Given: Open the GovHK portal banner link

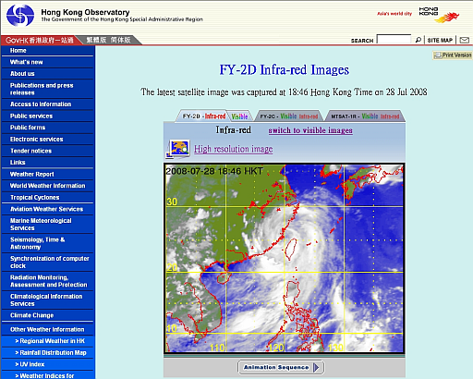Looking at the screenshot, I should pos(40,40).
